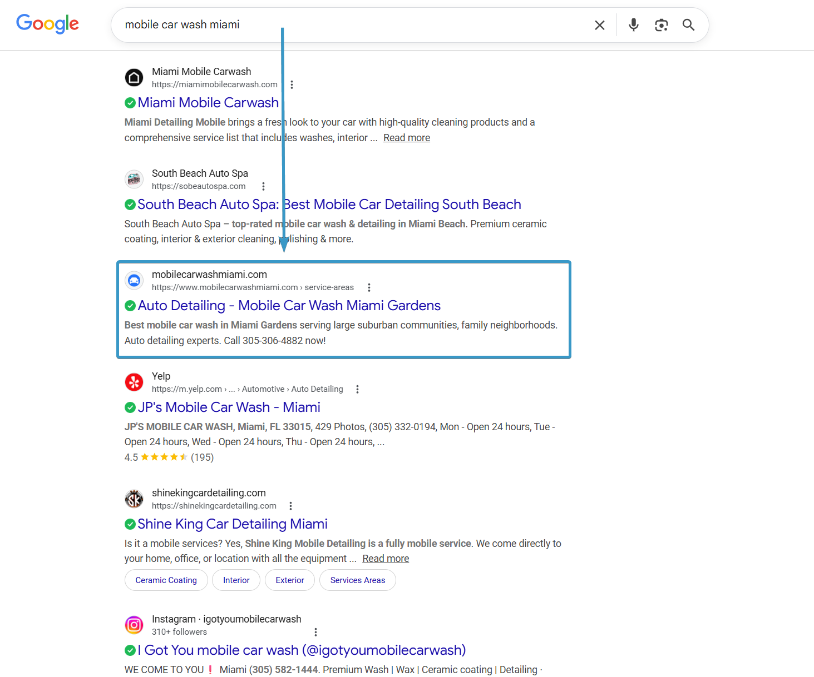This screenshot has height=677, width=814.
Task: Select the Ceramic Coating chip
Action: (166, 580)
